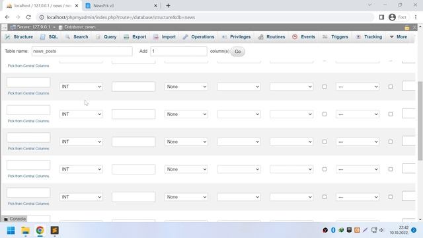Reload the page in Chrome
423x238 pixels.
[28, 17]
